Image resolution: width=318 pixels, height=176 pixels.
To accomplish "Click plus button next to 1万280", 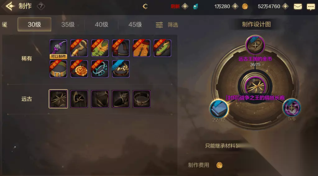I will (x=235, y=7).
